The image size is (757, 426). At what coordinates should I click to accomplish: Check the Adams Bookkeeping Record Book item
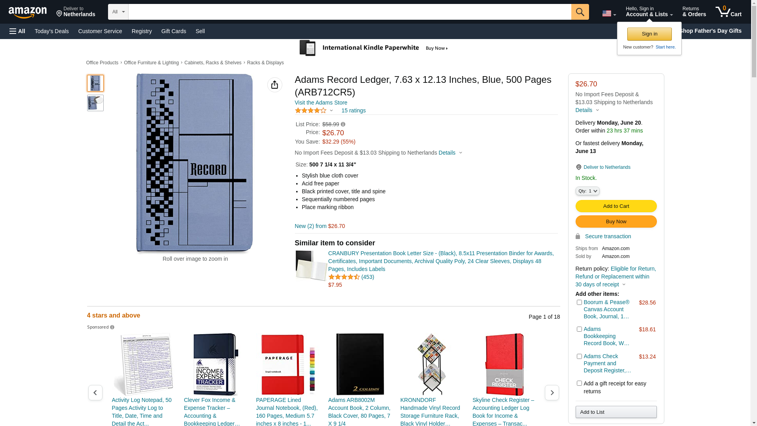(579, 329)
